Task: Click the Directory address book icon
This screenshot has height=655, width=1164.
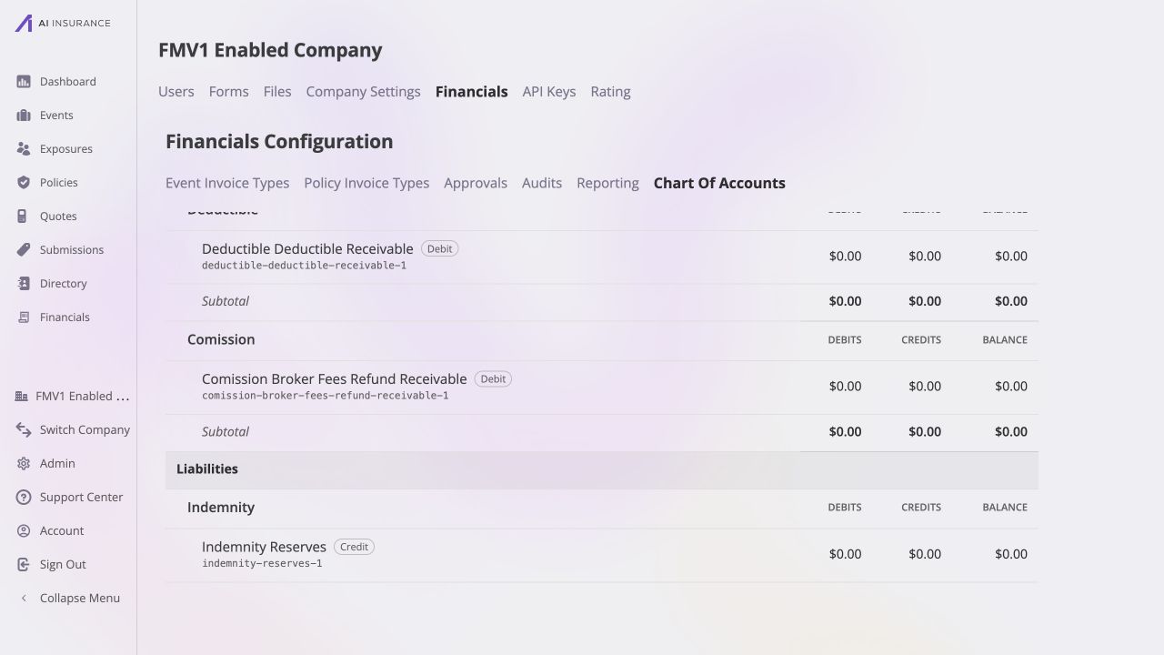Action: coord(24,284)
